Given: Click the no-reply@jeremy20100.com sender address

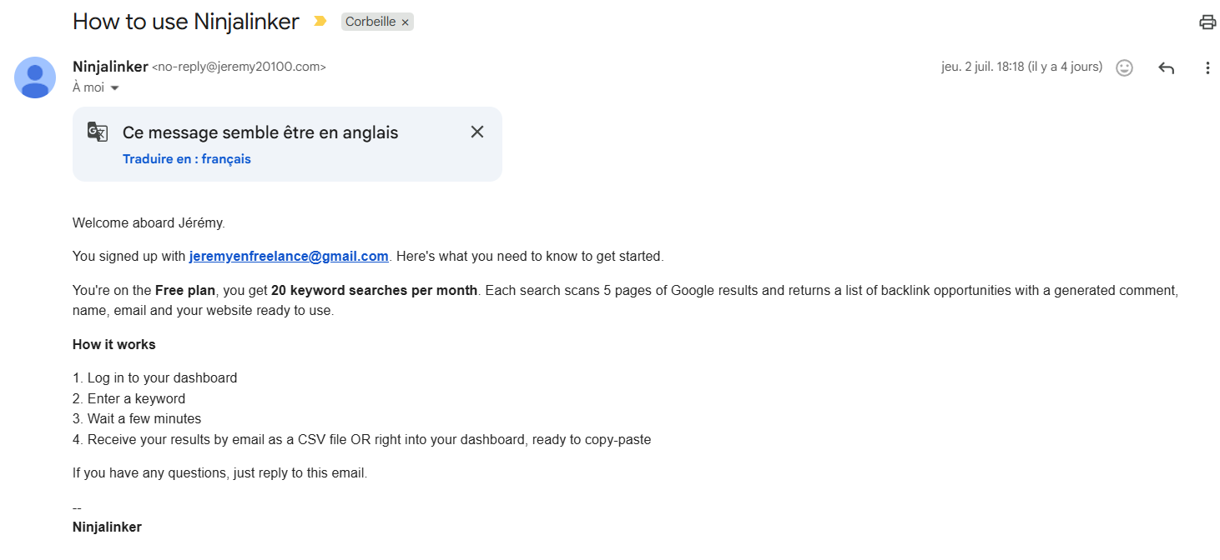Looking at the screenshot, I should (x=239, y=67).
